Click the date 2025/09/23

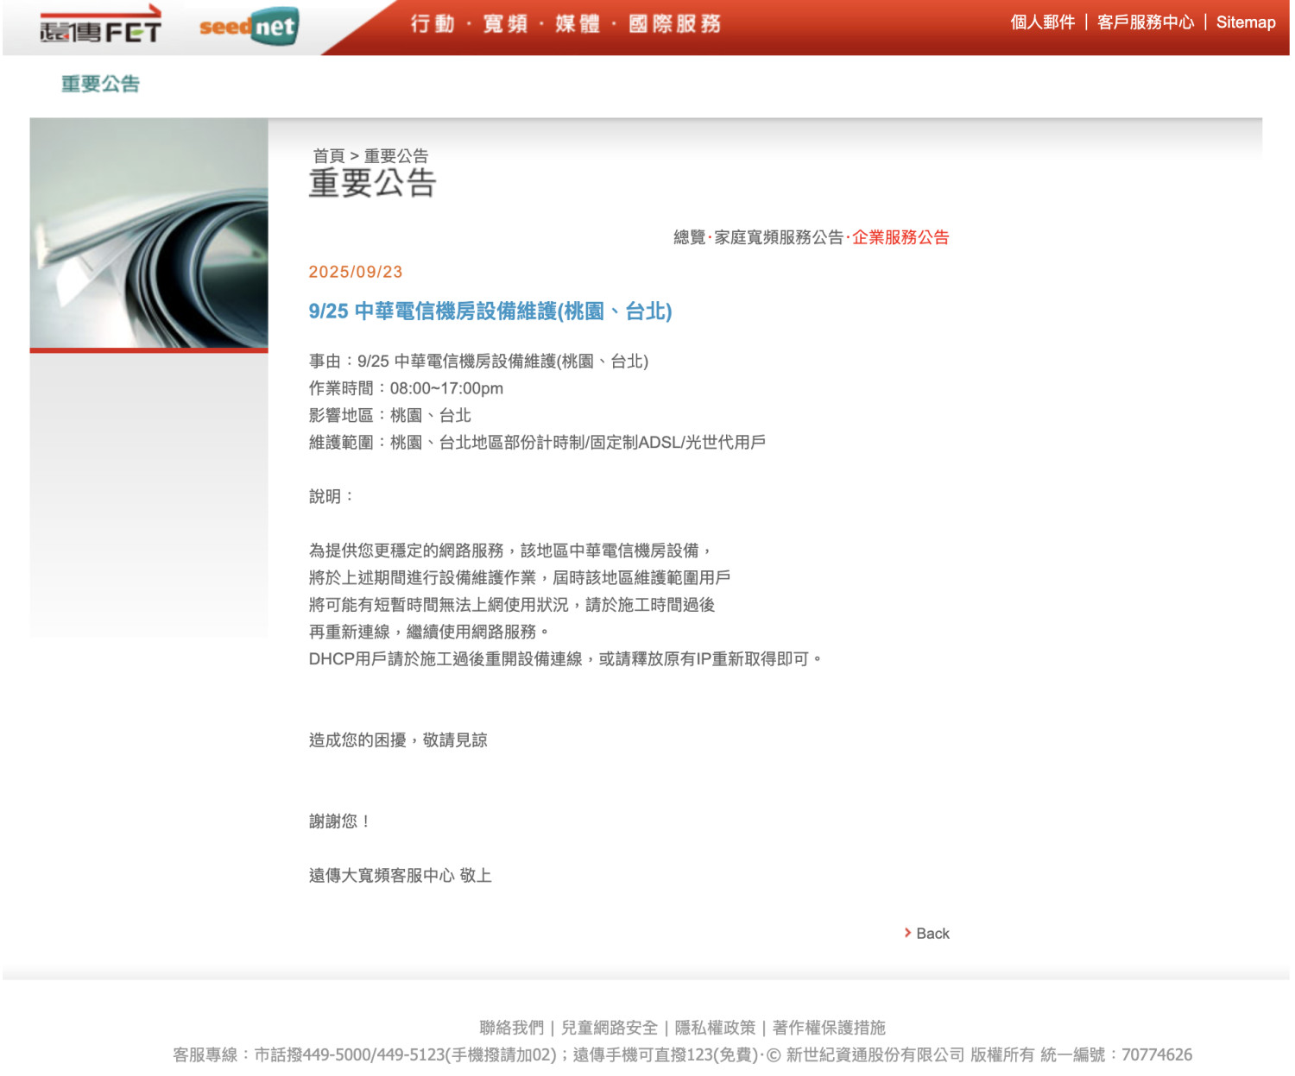coord(356,272)
